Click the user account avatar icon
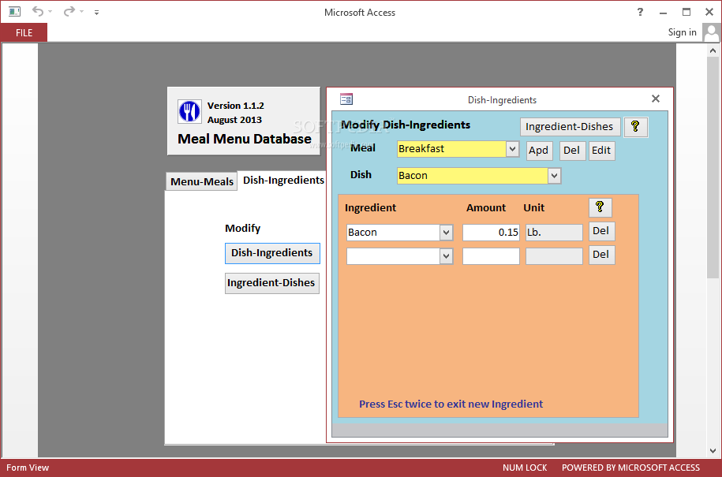Image resolution: width=722 pixels, height=477 pixels. pos(712,32)
